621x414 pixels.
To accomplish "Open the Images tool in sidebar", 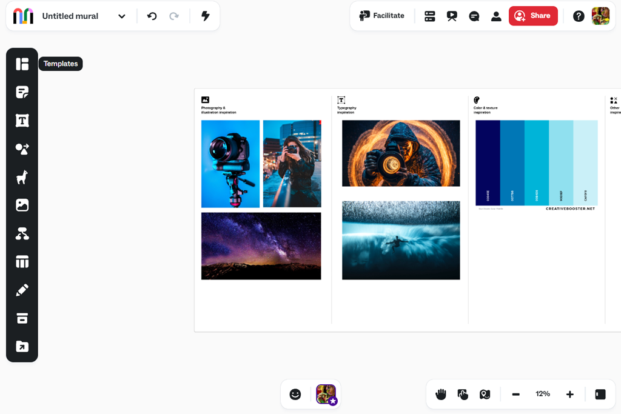I will (x=22, y=205).
